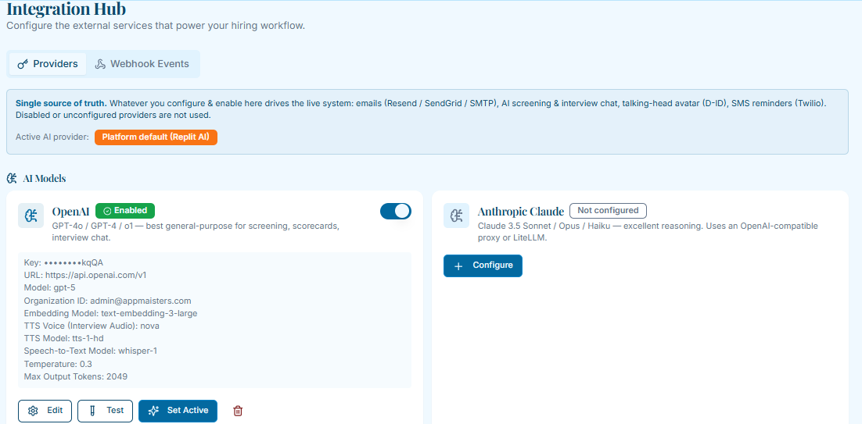
Task: Click the test tube icon on Test
Action: [x=92, y=411]
